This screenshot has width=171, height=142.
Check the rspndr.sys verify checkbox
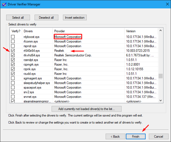[13, 46]
